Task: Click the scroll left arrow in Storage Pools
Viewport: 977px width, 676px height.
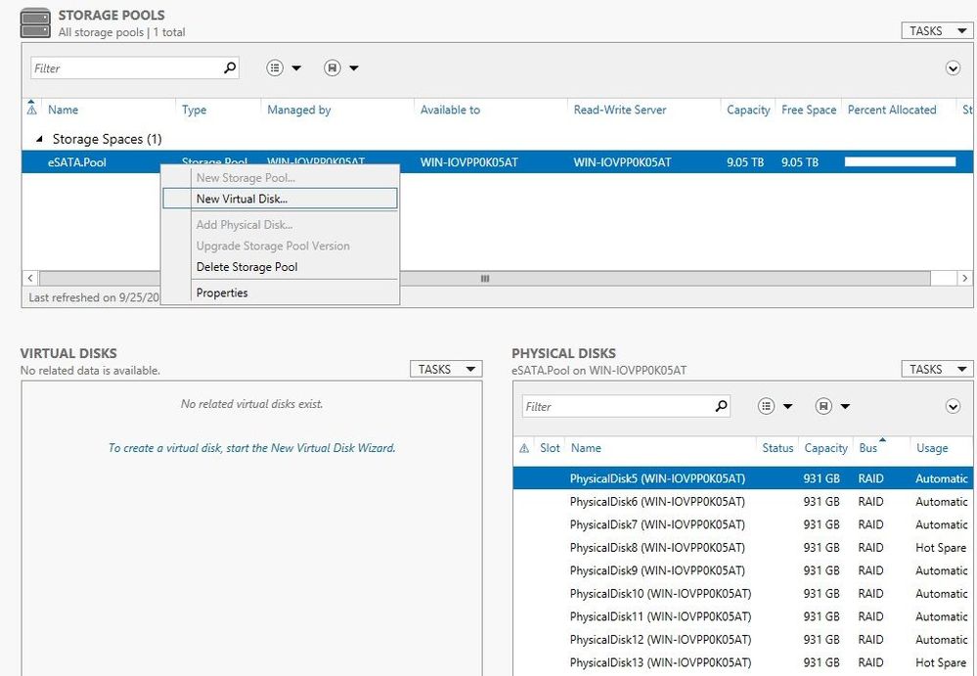Action: (x=30, y=278)
